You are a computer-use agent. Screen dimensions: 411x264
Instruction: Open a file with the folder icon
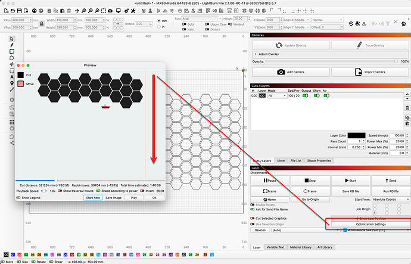(x=13, y=11)
